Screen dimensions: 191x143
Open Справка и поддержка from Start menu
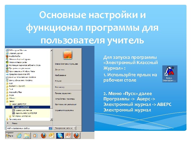64,110
